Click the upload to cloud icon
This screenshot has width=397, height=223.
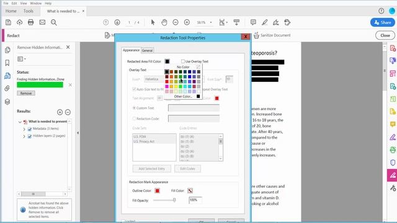coord(19,22)
